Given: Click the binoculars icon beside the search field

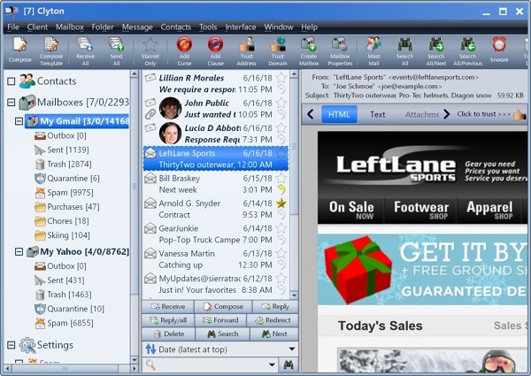Looking at the screenshot, I should 289,364.
